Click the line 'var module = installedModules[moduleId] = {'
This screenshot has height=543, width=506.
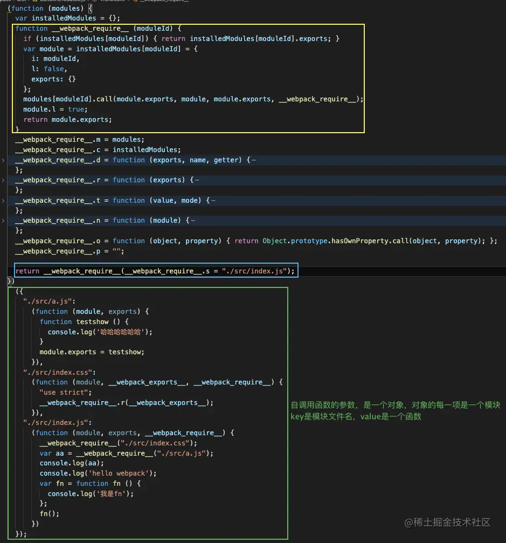[110, 49]
